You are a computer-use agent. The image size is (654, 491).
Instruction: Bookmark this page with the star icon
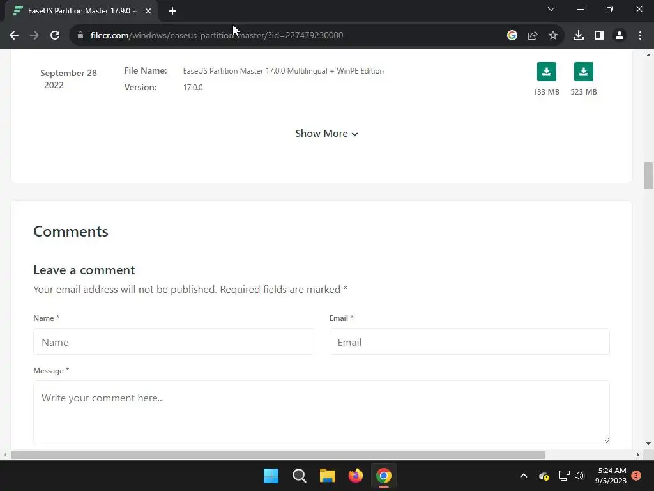(553, 36)
